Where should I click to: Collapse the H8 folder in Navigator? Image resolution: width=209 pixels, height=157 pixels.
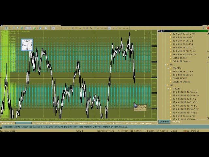click(x=166, y=85)
